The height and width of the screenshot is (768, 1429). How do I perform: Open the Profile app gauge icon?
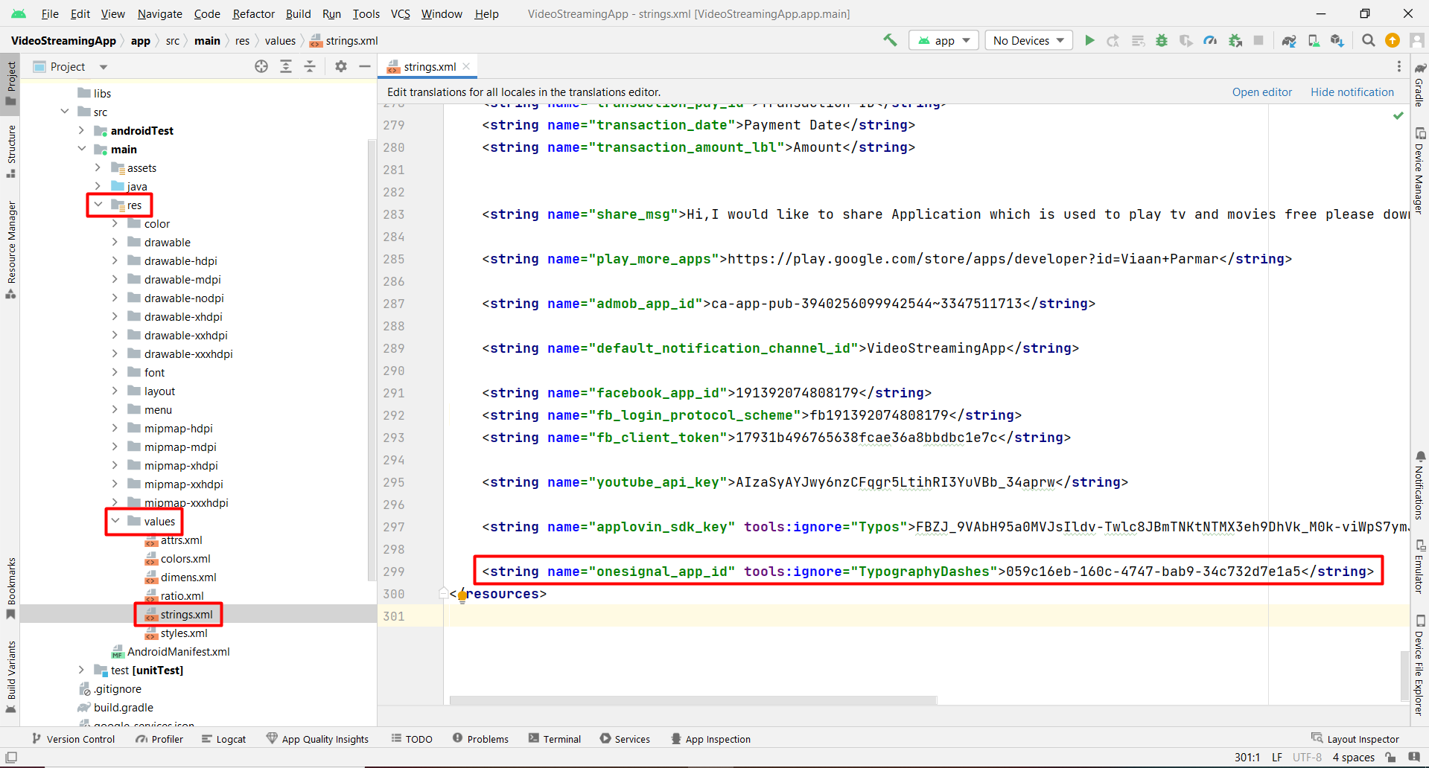[x=1211, y=40]
